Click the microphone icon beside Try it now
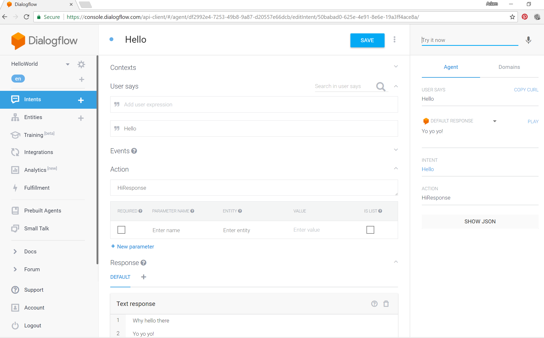This screenshot has width=544, height=338. [x=528, y=40]
